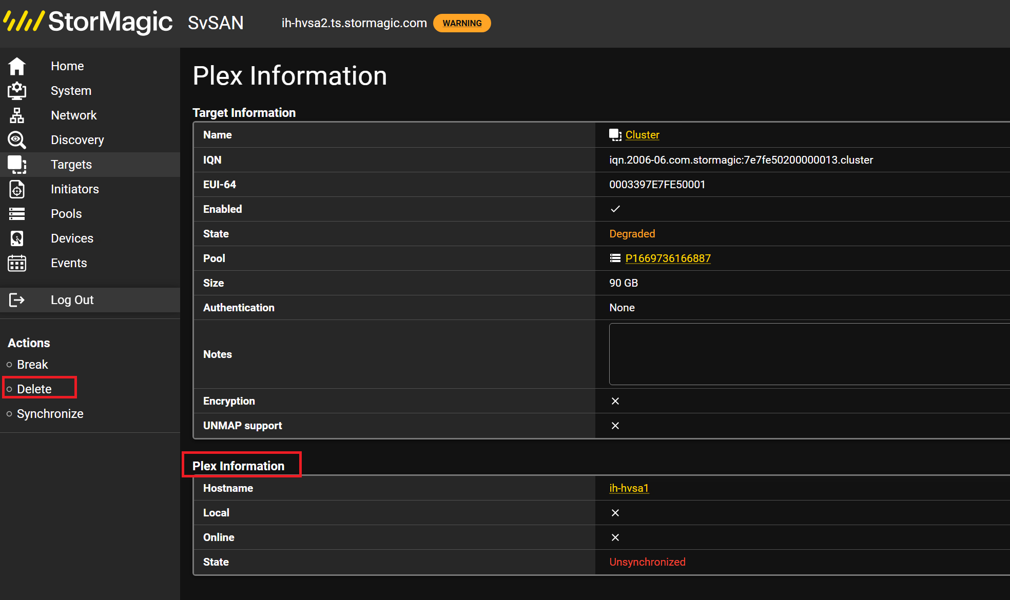Click the hostname ih-hvsa2.ts.stormagic.com
Screen dimensions: 1010x600
pos(354,23)
